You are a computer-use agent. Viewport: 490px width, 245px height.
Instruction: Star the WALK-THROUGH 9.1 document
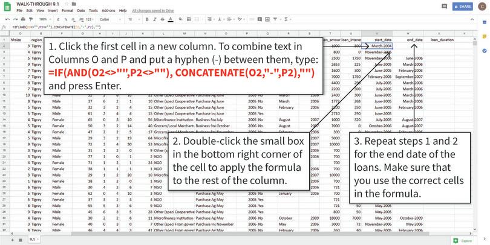click(67, 4)
